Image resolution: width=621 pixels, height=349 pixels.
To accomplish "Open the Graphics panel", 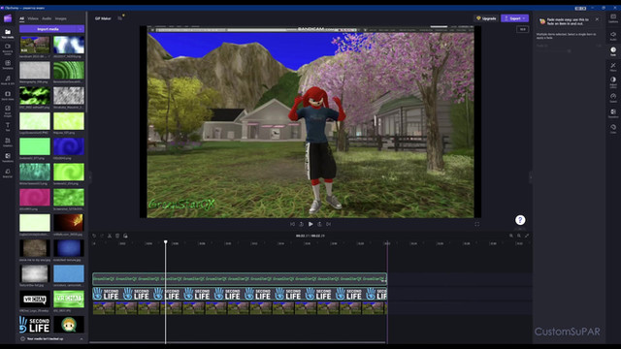I will point(8,143).
